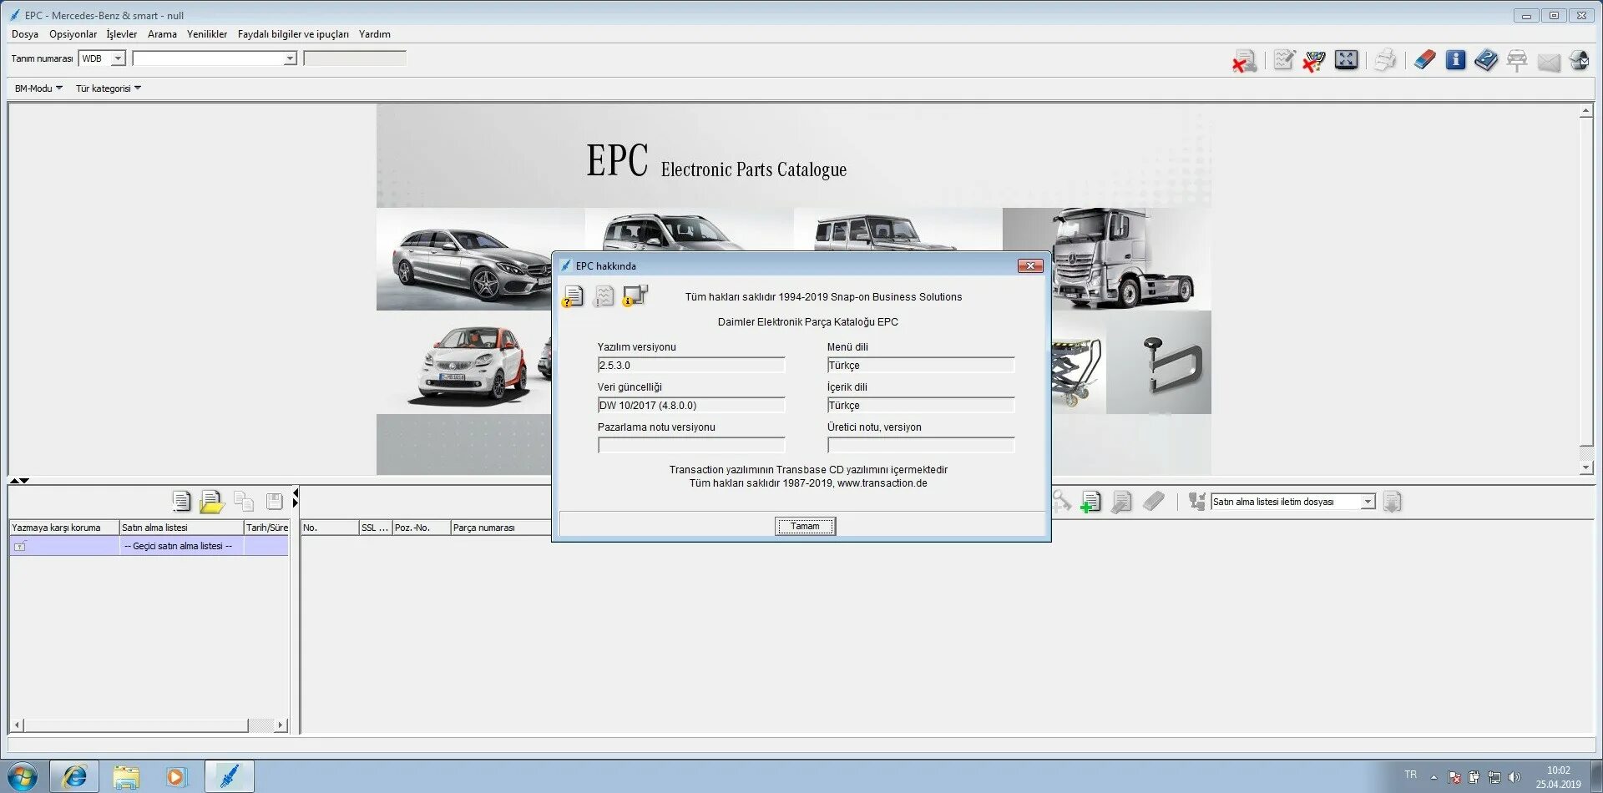This screenshot has height=793, width=1603.
Task: Click the car on lift icon
Action: (x=1517, y=61)
